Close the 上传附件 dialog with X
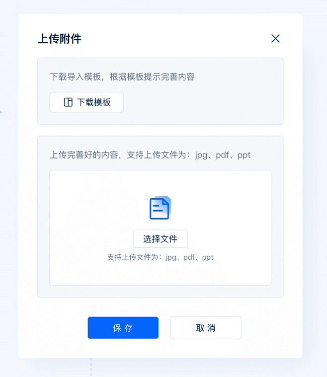Image resolution: width=327 pixels, height=377 pixels. [275, 38]
